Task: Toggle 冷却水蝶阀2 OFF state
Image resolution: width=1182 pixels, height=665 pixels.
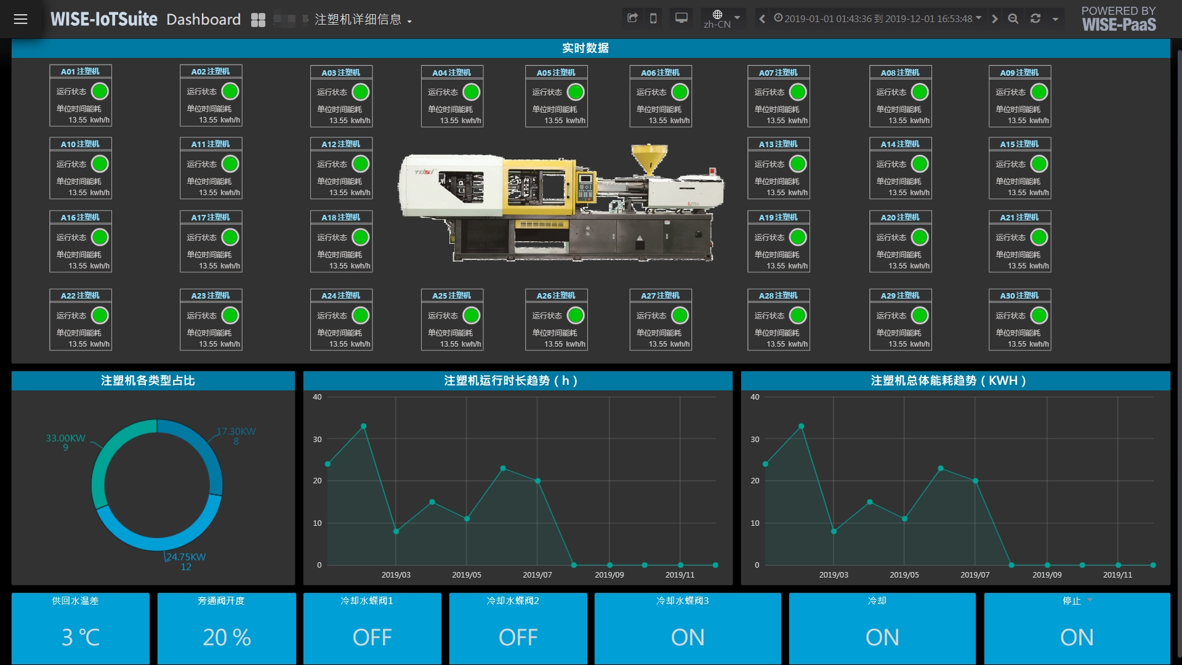Action: [518, 637]
